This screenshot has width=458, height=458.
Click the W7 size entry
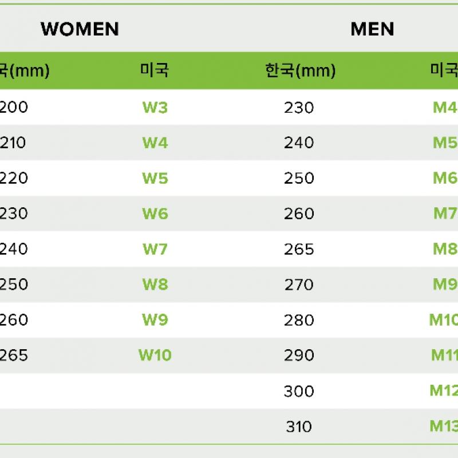tap(155, 249)
